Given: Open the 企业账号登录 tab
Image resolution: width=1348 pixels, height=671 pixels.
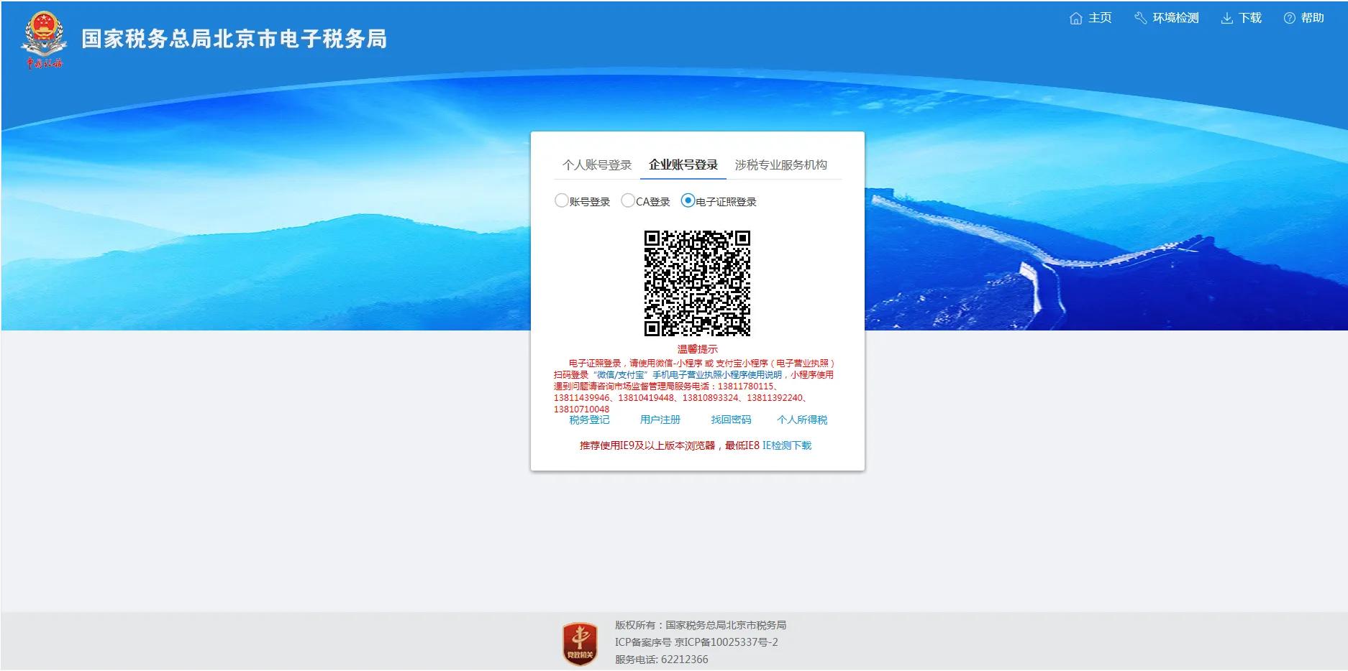Looking at the screenshot, I should click(682, 165).
